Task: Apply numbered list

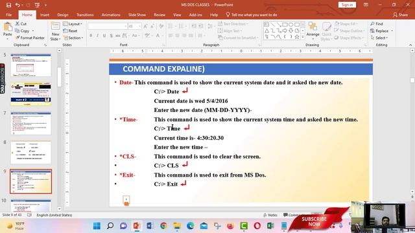Action: point(182,26)
